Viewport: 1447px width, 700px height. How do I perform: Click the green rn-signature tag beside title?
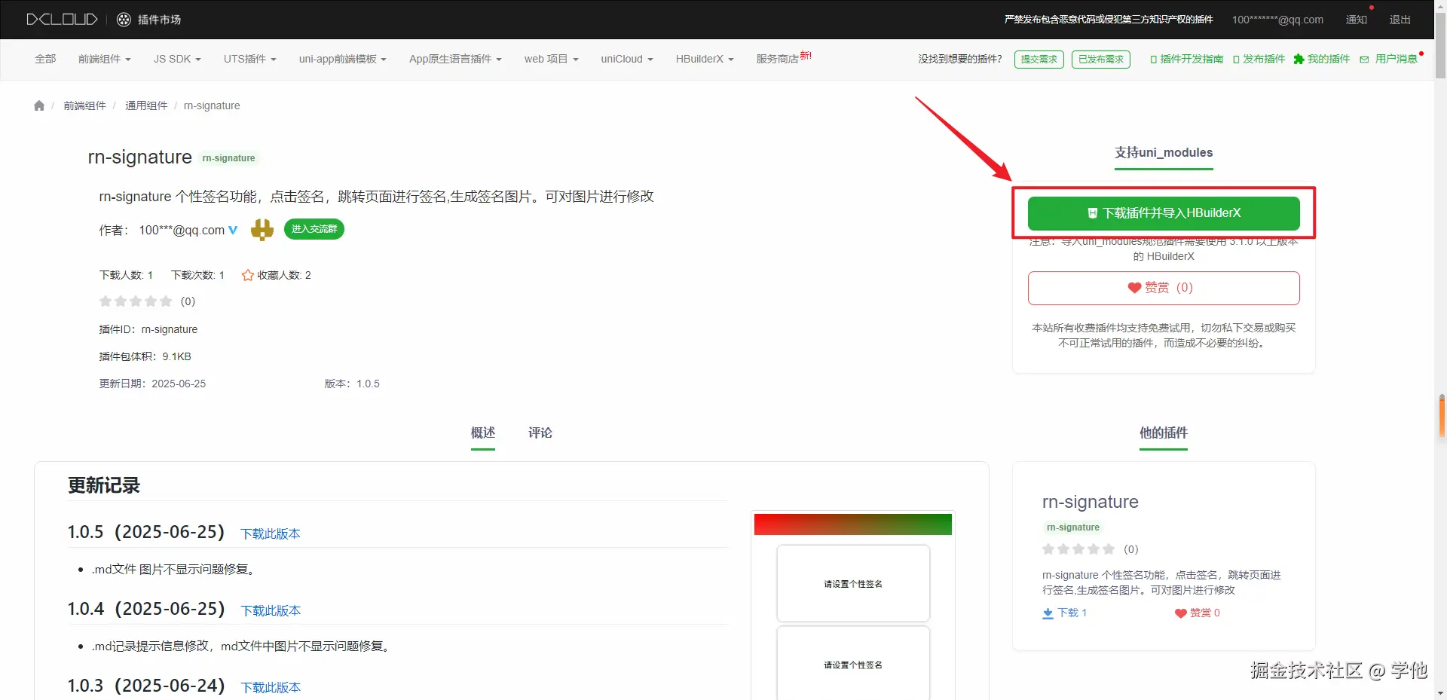coord(228,158)
